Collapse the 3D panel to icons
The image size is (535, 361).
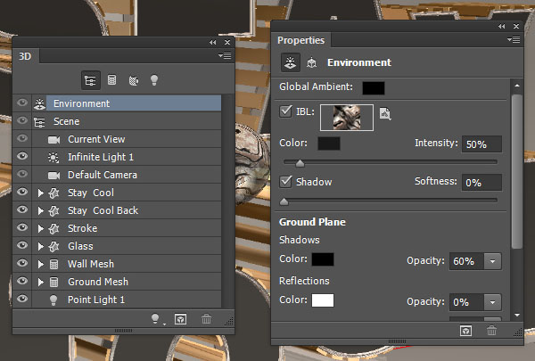point(213,42)
